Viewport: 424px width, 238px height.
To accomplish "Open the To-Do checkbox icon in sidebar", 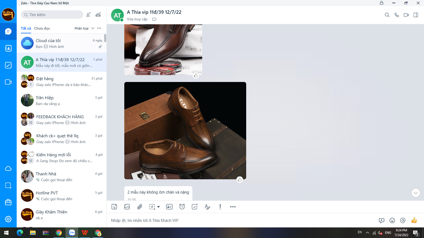I will pos(8,65).
